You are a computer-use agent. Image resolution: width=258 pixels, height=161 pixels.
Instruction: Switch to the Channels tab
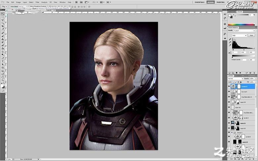tap(238, 76)
